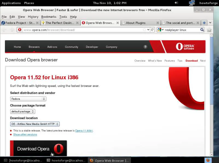Click the vertical scrollbar thumb
Viewport: 219px width, 163px height.
211,71
